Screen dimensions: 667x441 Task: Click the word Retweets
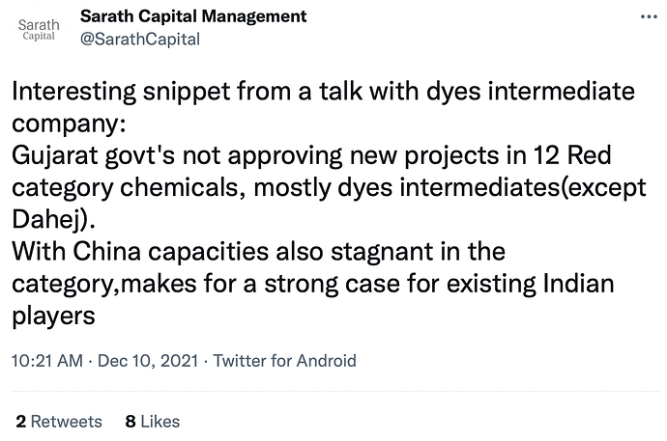(66, 421)
